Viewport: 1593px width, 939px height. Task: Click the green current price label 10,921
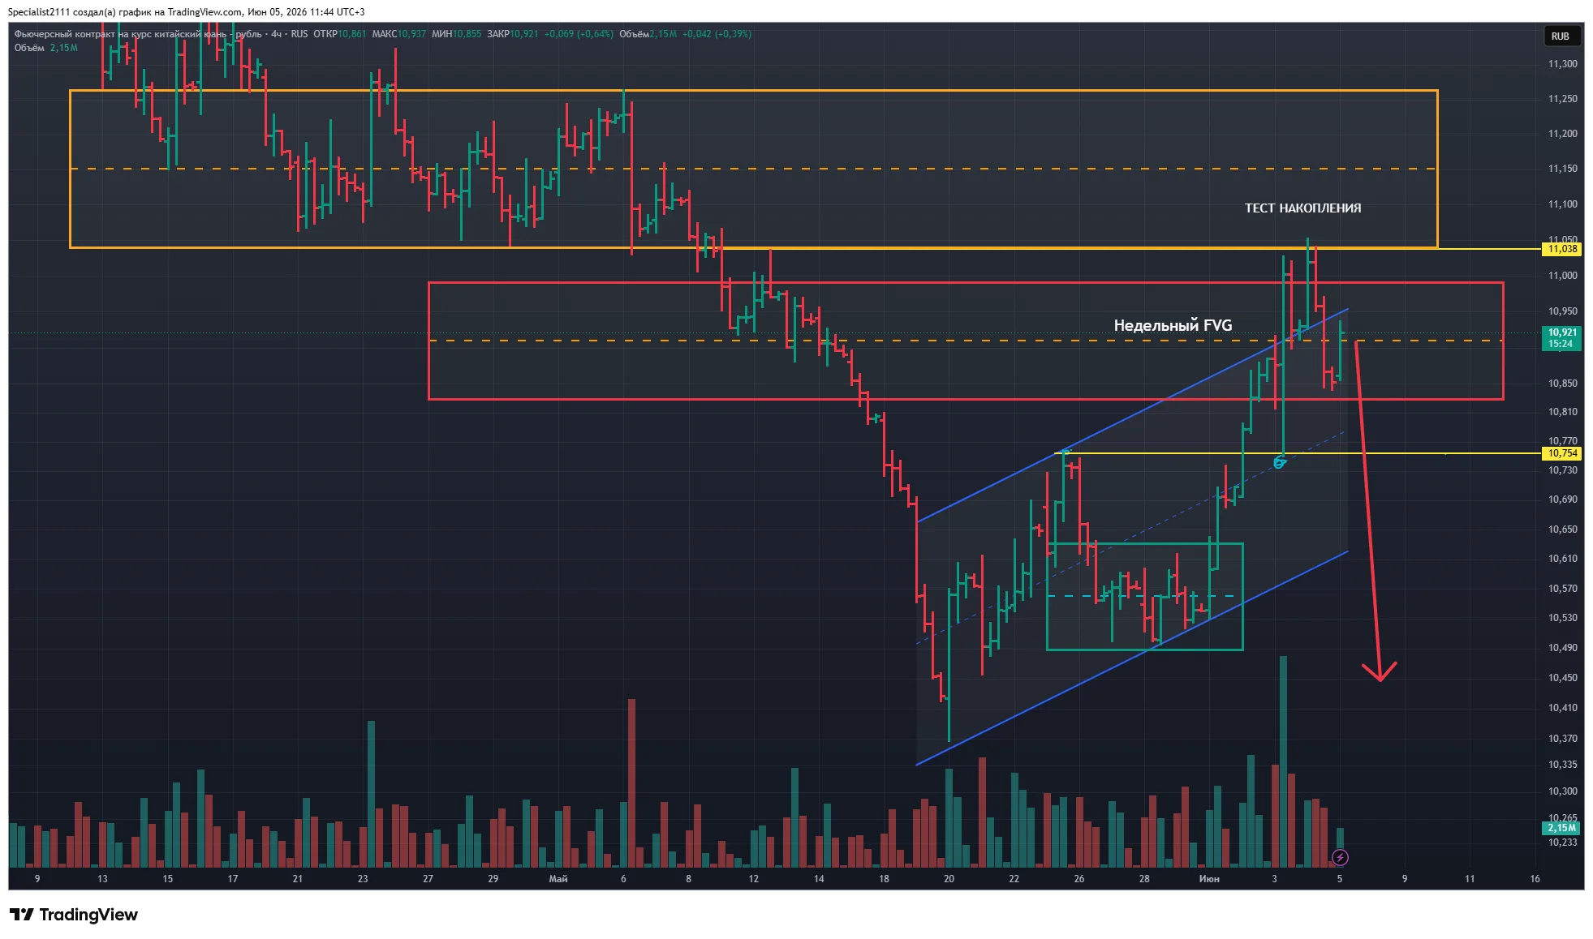pyautogui.click(x=1562, y=338)
